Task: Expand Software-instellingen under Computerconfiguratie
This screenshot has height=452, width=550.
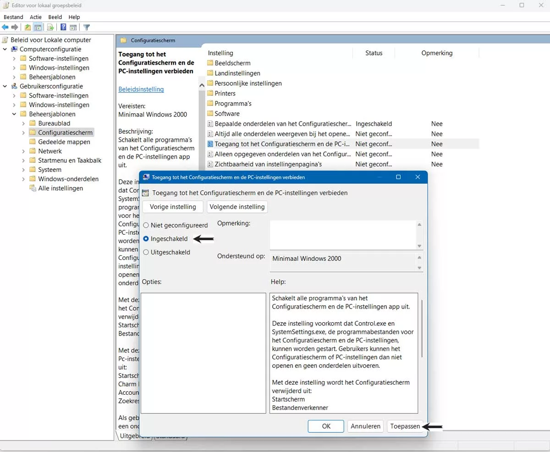Action: coord(14,58)
